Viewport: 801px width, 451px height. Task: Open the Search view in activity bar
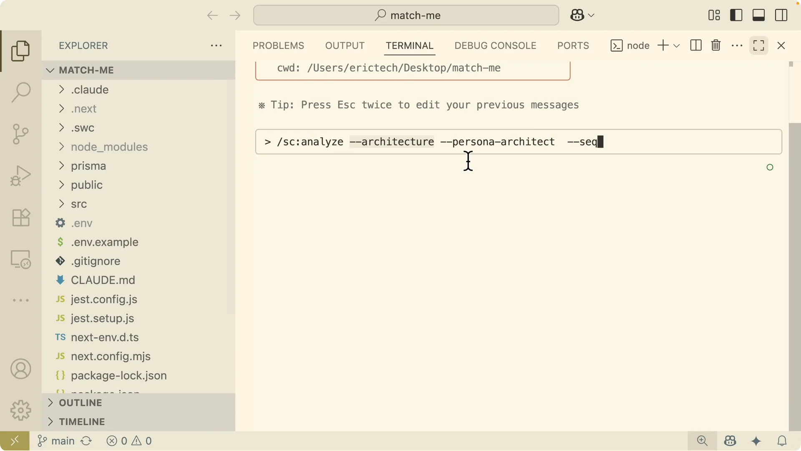20,92
